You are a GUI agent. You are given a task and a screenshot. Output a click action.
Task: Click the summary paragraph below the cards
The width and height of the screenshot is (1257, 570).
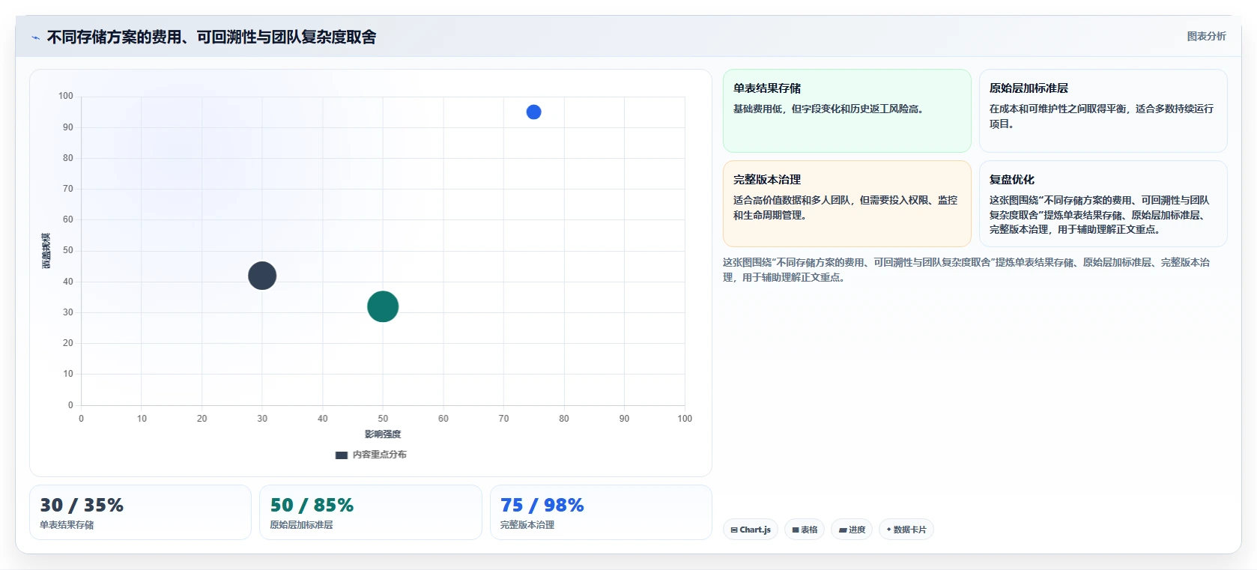[x=966, y=270]
